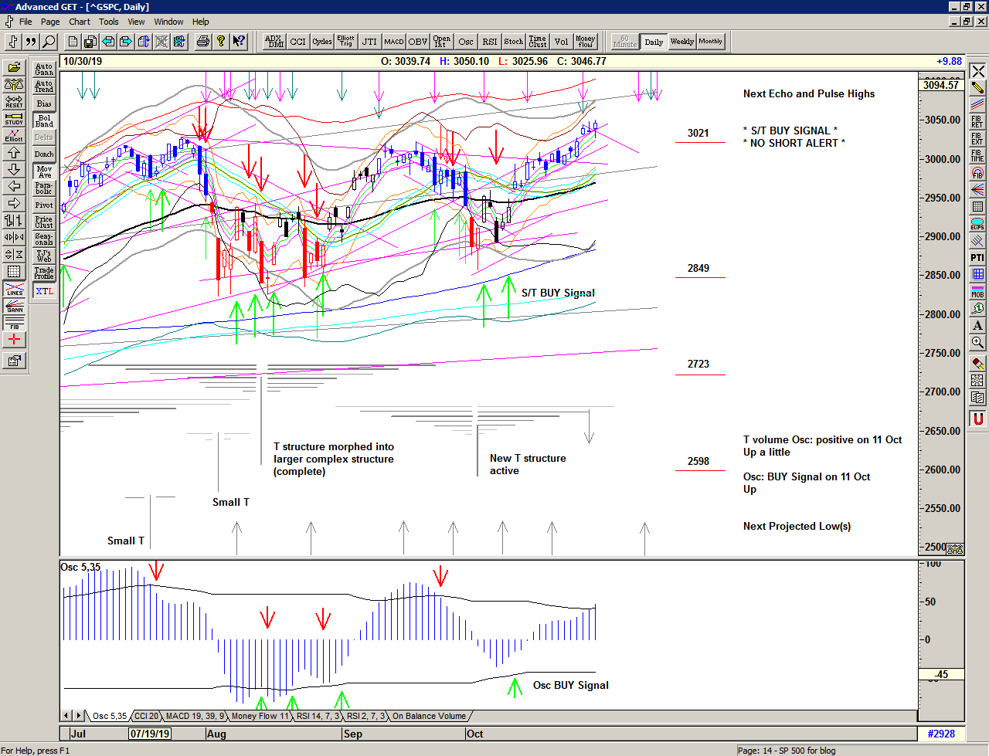Select the Elliott wave tool

(x=14, y=137)
